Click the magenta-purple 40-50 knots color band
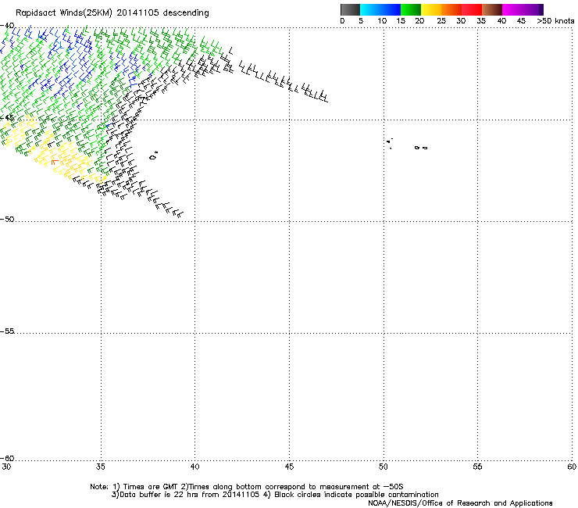Image resolution: width=578 pixels, height=508 pixels. [x=523, y=9]
